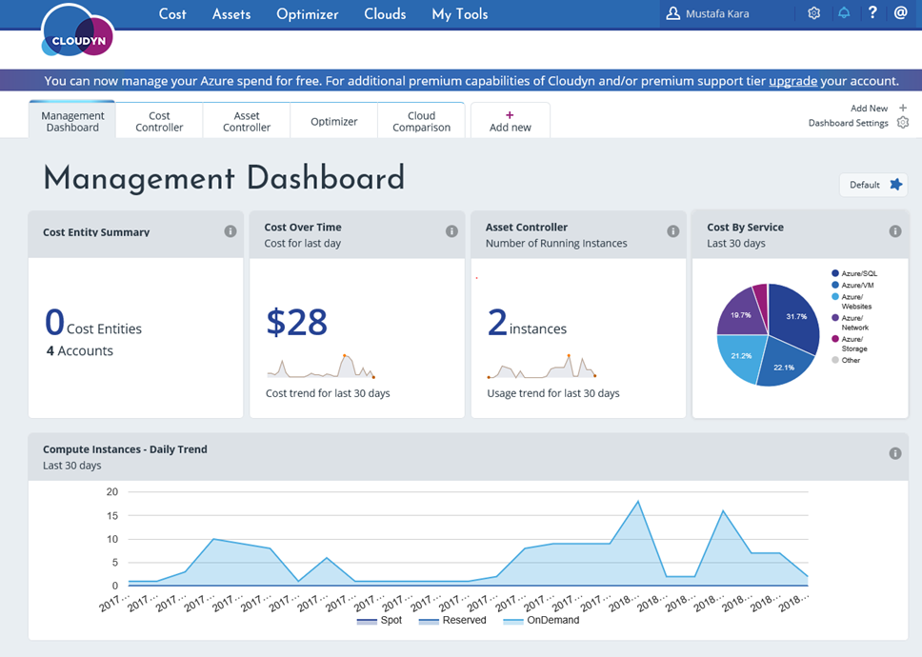Click the 4 Accounts text
The image size is (922, 657).
(79, 350)
